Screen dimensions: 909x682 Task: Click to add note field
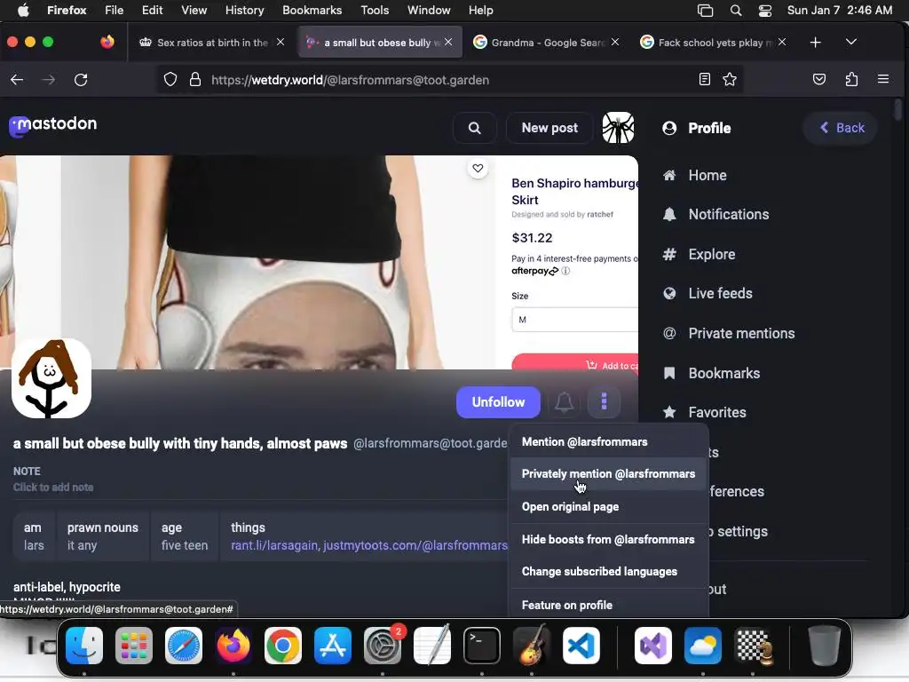pos(53,488)
